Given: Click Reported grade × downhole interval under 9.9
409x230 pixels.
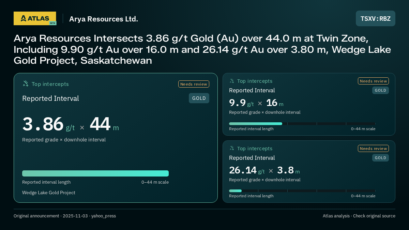Looking at the screenshot, I should [265, 112].
